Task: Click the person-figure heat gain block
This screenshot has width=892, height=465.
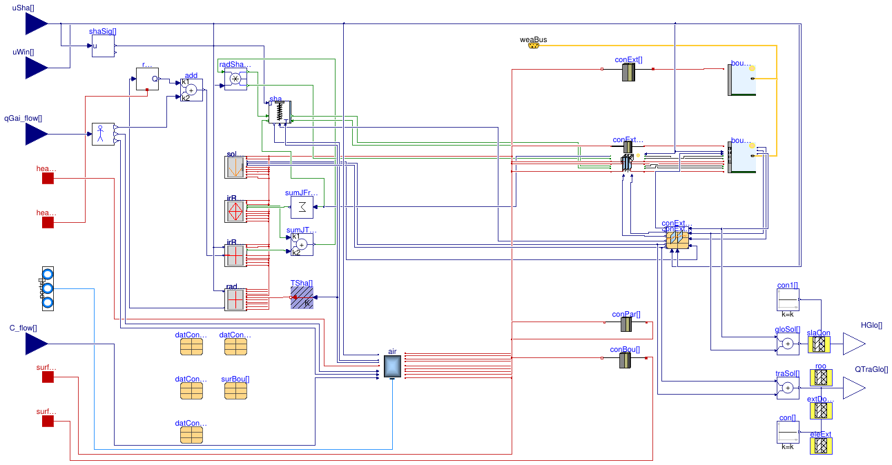Action: coord(103,134)
